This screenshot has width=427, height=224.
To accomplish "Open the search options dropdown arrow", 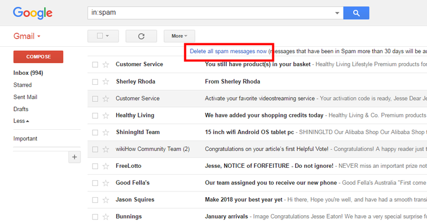I will 337,13.
